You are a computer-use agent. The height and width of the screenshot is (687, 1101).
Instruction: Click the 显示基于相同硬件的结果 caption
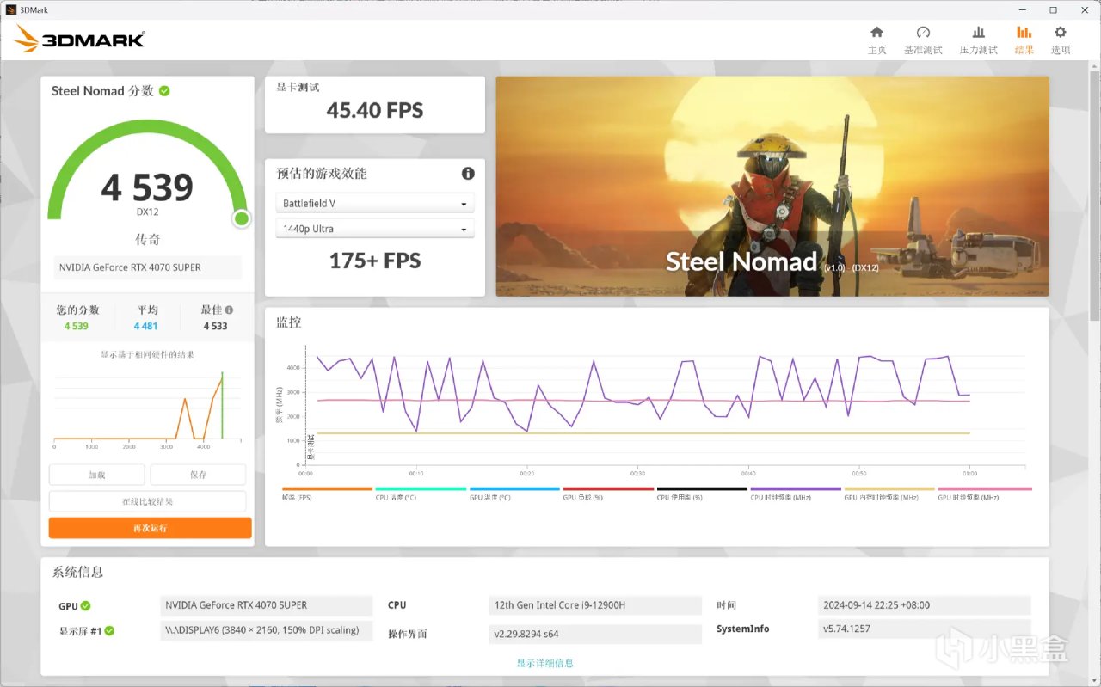pos(147,354)
